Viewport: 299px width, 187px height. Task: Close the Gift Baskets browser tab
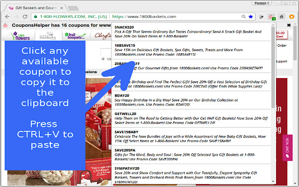61,8
